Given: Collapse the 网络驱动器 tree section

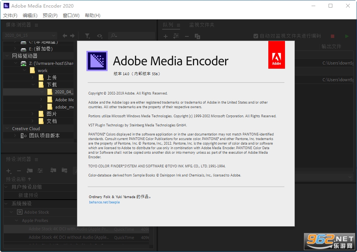Looking at the screenshot, I should click(x=7, y=55).
